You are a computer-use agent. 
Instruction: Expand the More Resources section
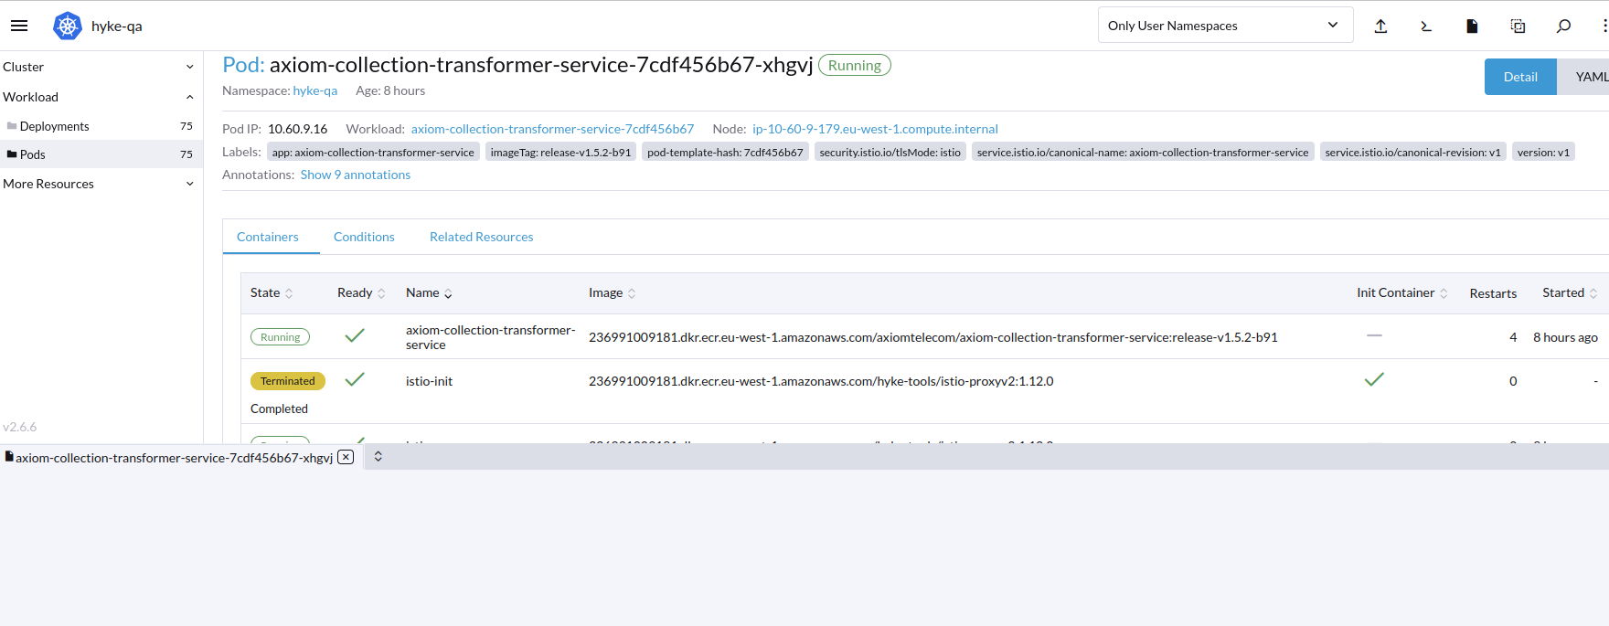[x=100, y=184]
